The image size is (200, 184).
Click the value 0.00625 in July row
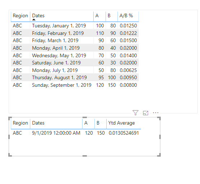point(128,70)
